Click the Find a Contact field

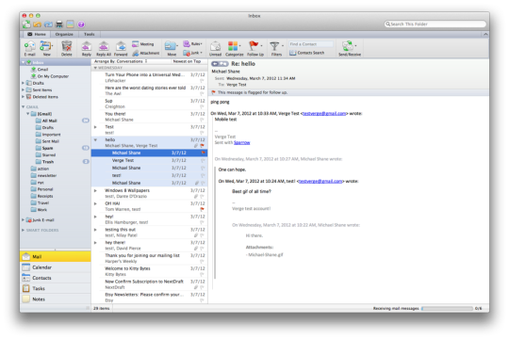(x=311, y=44)
